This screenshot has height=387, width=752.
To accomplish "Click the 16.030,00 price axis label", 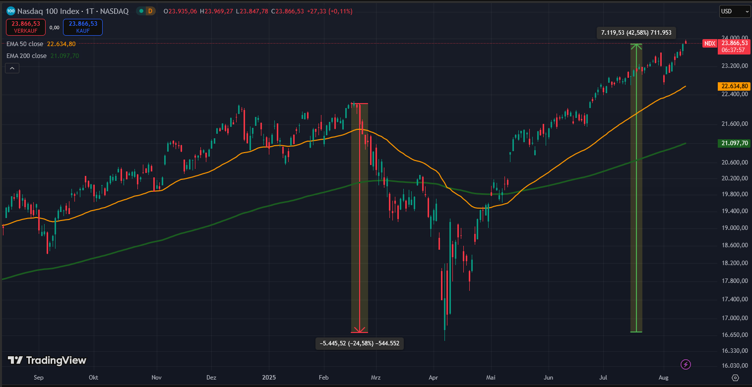I will click(734, 366).
